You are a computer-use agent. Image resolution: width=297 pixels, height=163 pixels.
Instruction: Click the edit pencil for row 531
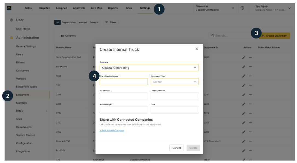(x=244, y=85)
